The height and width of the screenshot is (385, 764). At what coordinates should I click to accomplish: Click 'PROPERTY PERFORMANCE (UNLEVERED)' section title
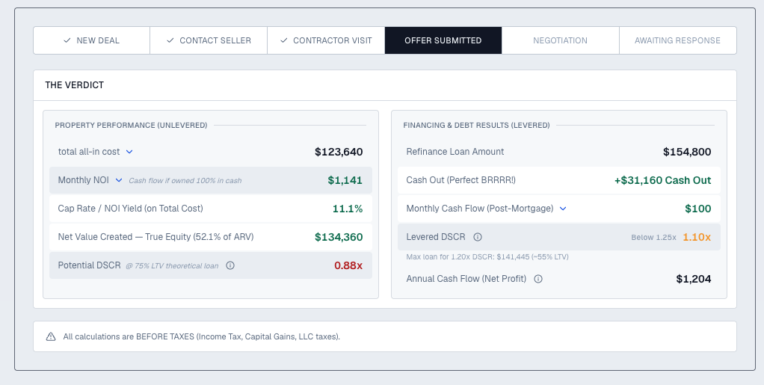click(131, 126)
